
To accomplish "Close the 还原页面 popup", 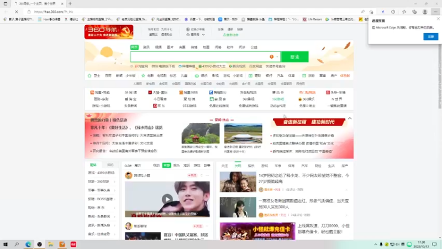I will coord(438,19).
